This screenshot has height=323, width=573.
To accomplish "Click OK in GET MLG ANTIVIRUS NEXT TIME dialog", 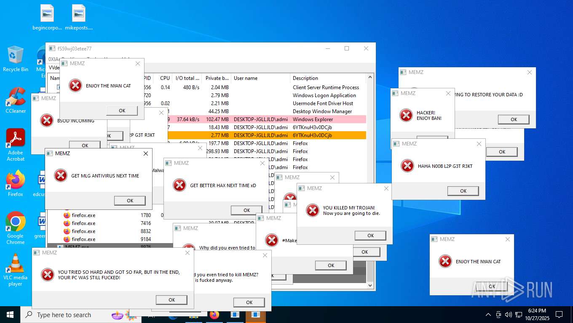I will [130, 201].
